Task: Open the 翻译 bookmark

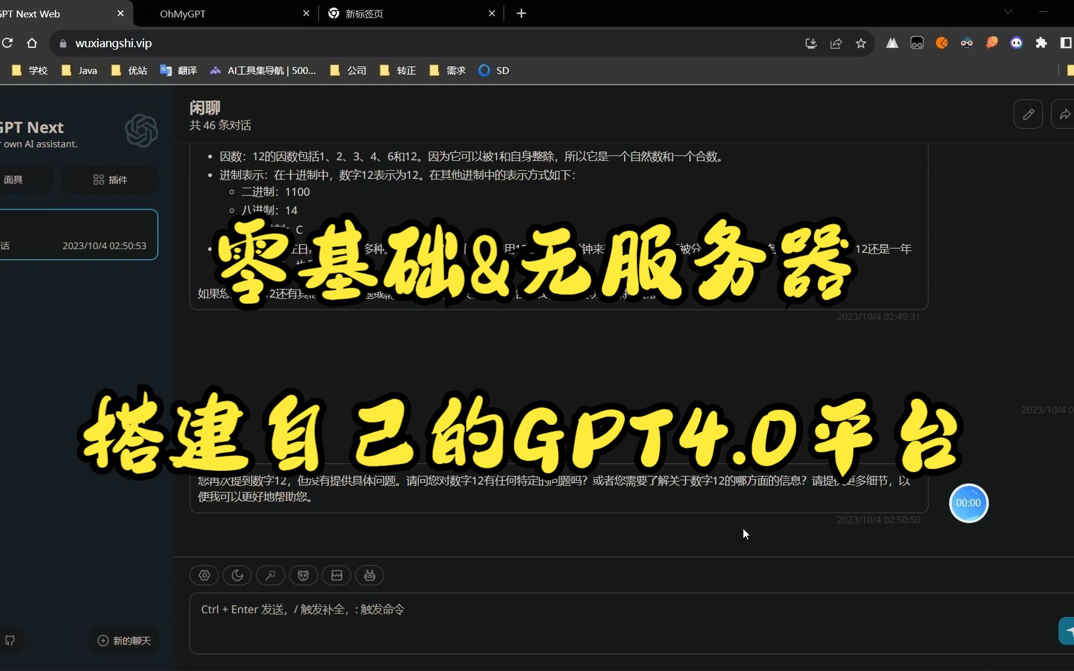Action: tap(178, 70)
